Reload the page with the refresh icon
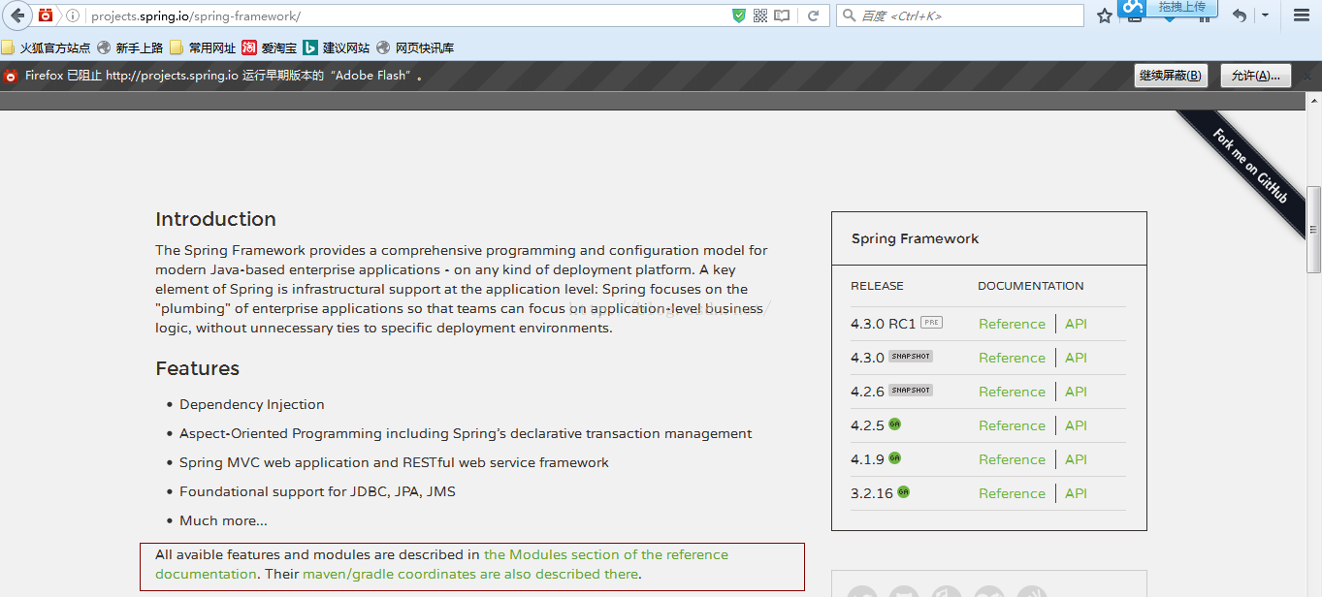 (x=814, y=16)
